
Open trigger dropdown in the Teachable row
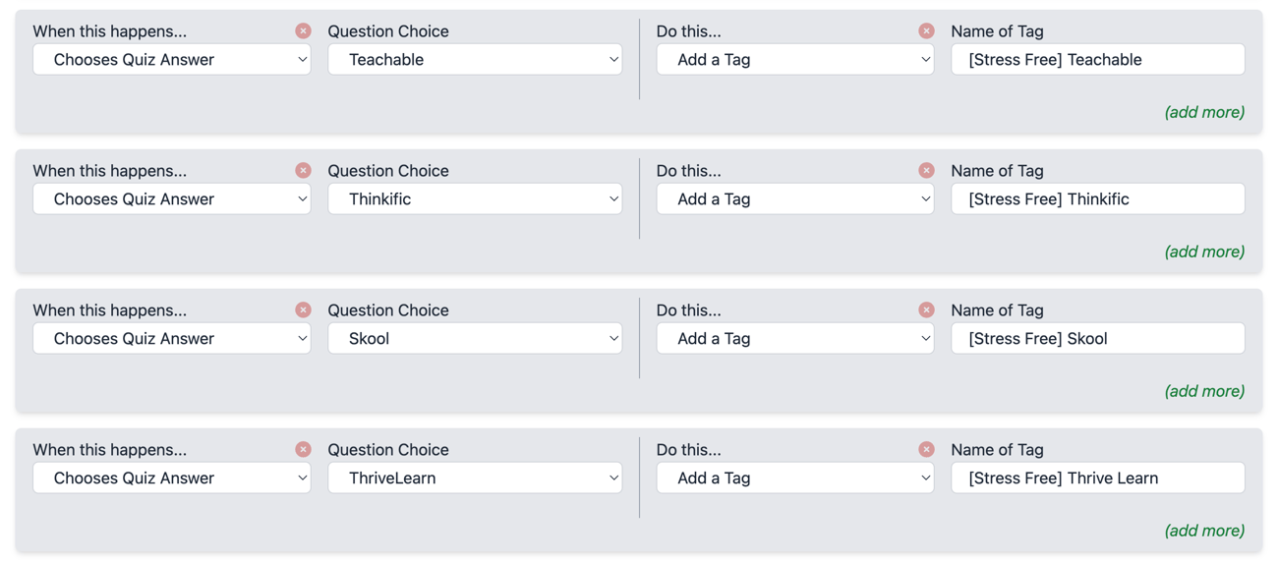172,60
